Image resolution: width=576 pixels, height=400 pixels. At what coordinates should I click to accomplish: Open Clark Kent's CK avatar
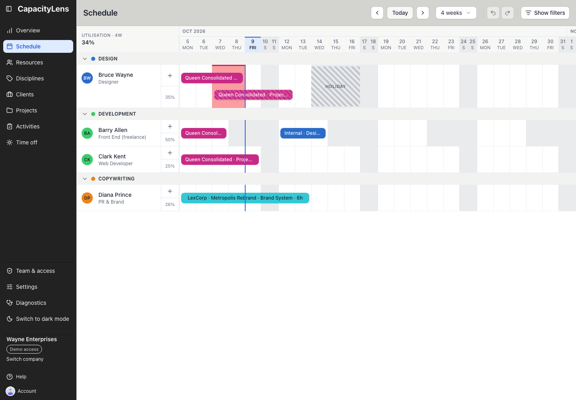(x=87, y=160)
